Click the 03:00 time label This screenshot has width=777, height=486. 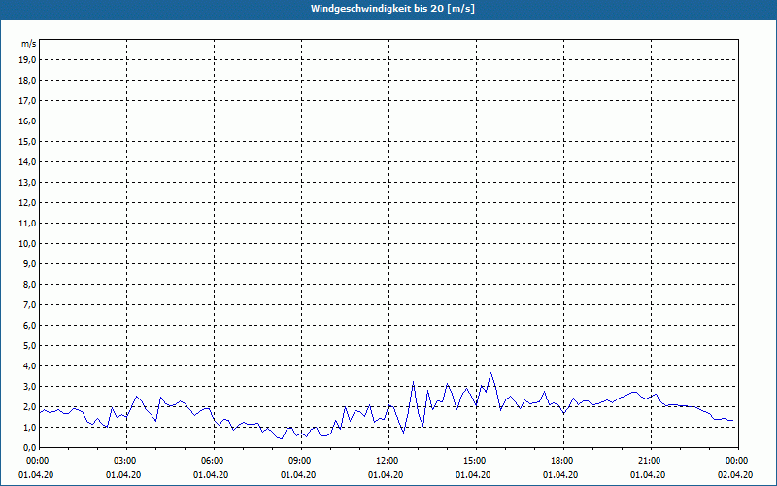[x=126, y=461]
